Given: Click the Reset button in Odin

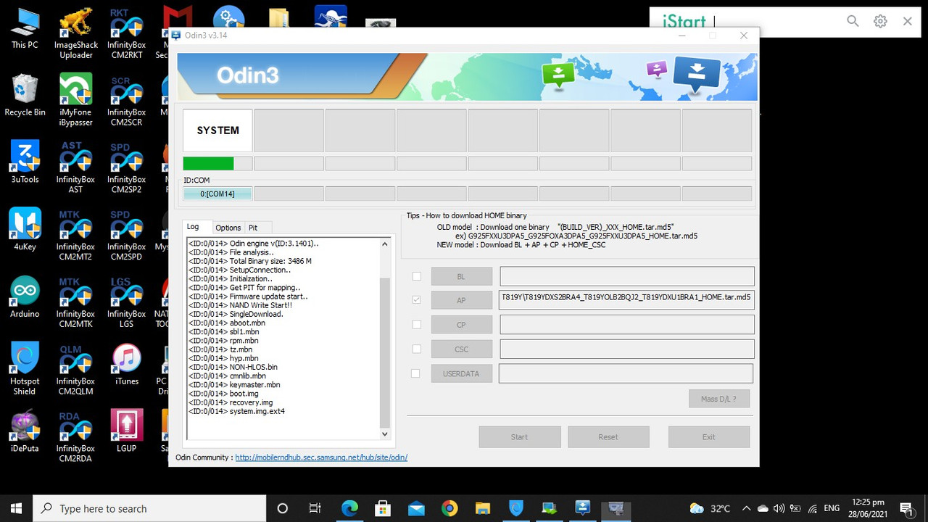Looking at the screenshot, I should (608, 436).
